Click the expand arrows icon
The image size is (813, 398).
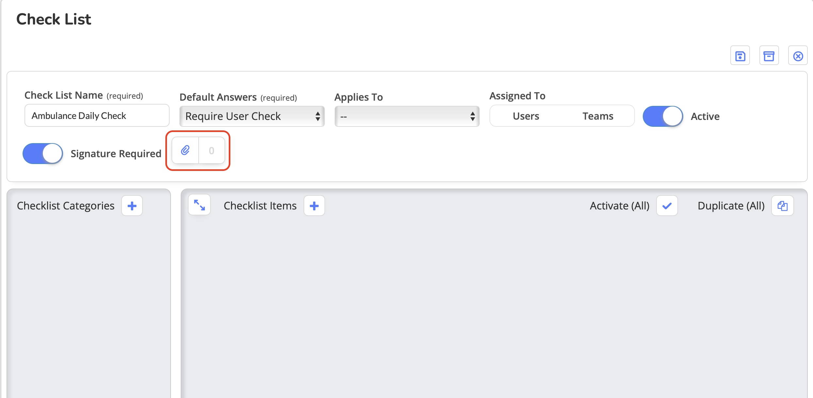[199, 205]
